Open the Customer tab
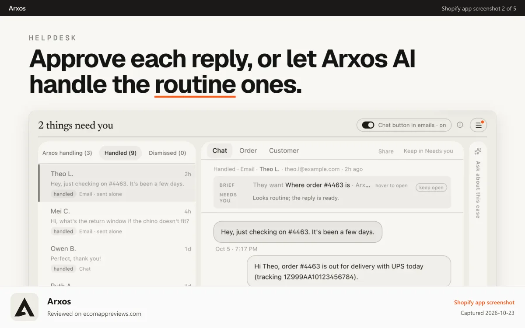 click(x=284, y=150)
